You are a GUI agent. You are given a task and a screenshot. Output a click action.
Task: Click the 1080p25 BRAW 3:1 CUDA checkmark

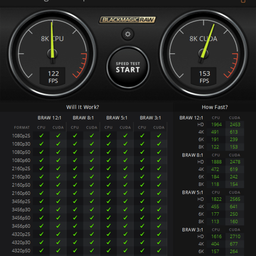tap(159, 136)
